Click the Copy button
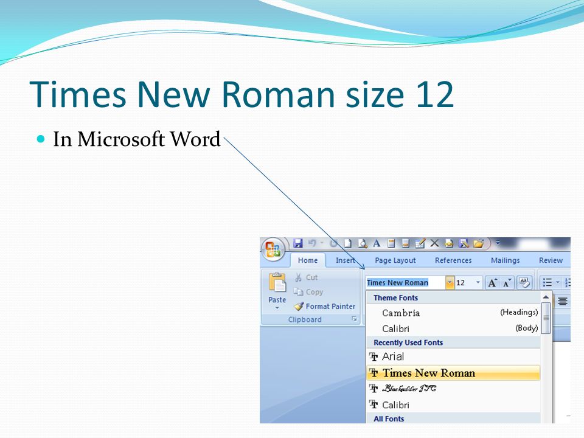The width and height of the screenshot is (584, 438). pyautogui.click(x=308, y=292)
